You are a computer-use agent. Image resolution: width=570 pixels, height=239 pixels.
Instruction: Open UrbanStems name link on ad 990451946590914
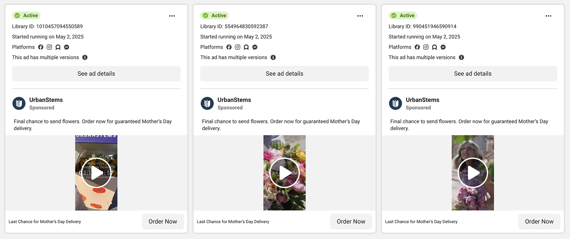(x=423, y=100)
